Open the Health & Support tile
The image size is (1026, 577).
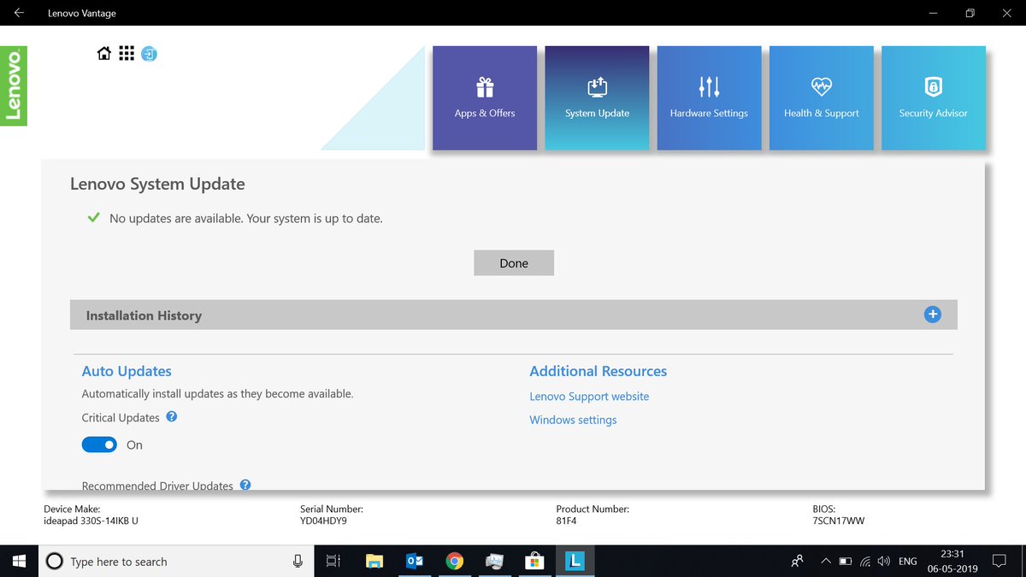[x=822, y=98]
